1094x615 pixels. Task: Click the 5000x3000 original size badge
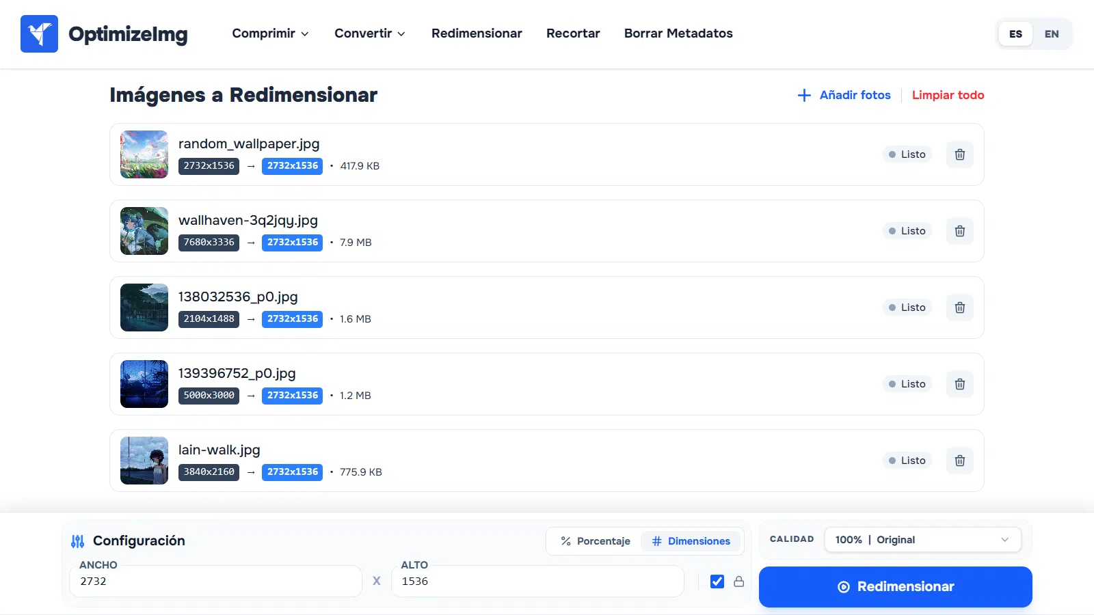click(209, 396)
